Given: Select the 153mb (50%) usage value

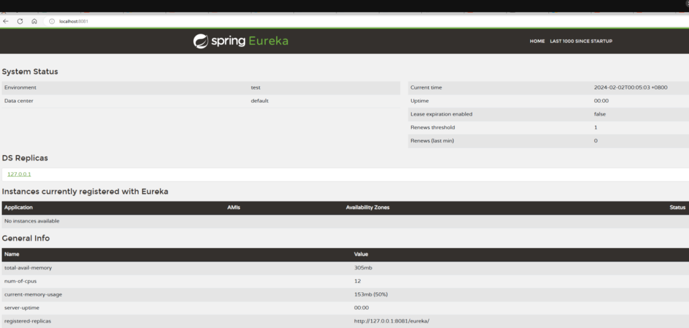Looking at the screenshot, I should (x=371, y=294).
